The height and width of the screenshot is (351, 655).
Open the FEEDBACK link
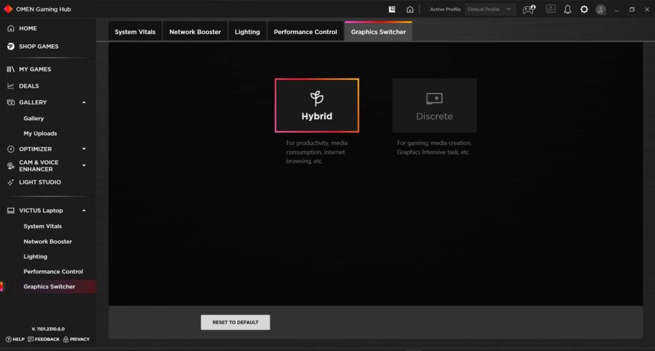43,339
